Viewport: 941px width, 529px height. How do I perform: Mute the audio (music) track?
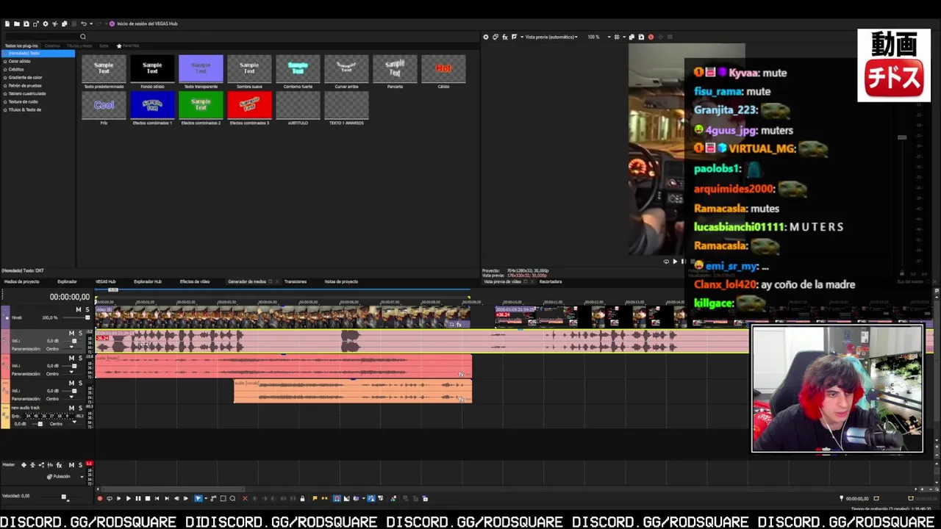click(x=71, y=358)
